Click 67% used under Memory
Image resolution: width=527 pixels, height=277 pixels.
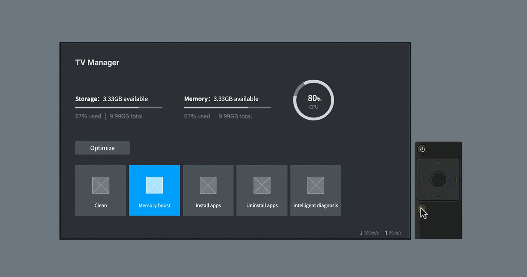197,116
